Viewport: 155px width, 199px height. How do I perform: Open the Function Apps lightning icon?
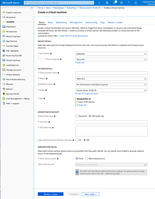click(4, 46)
